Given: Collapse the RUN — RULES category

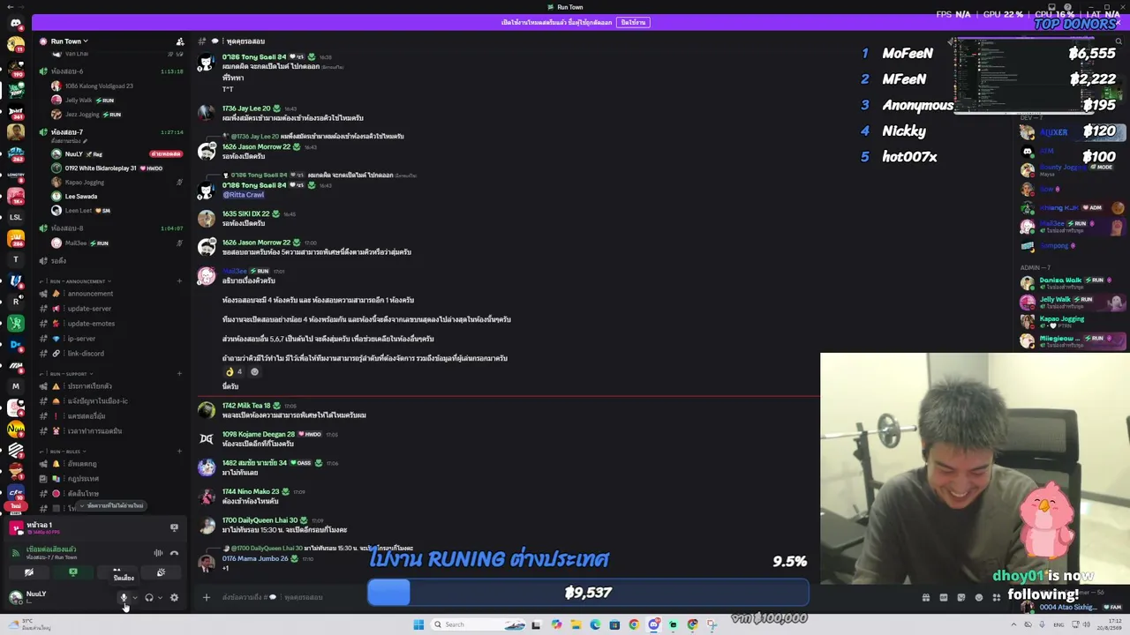Looking at the screenshot, I should 65,452.
